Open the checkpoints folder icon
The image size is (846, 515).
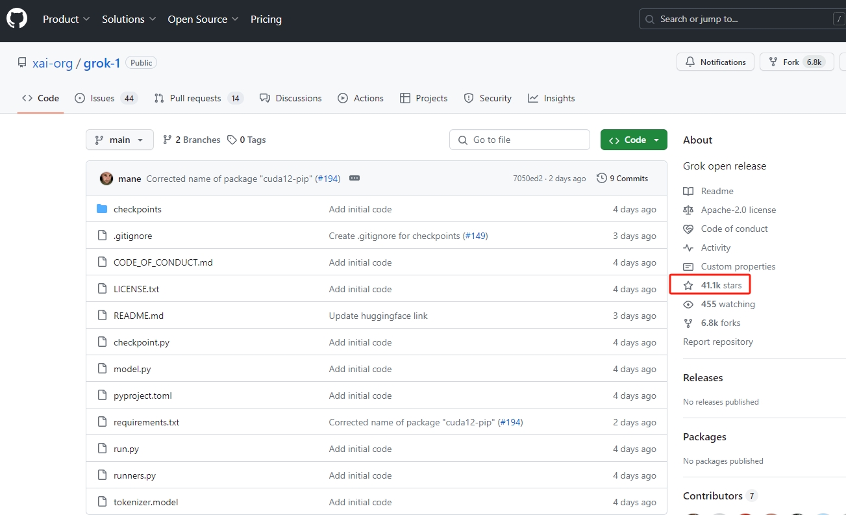[102, 209]
